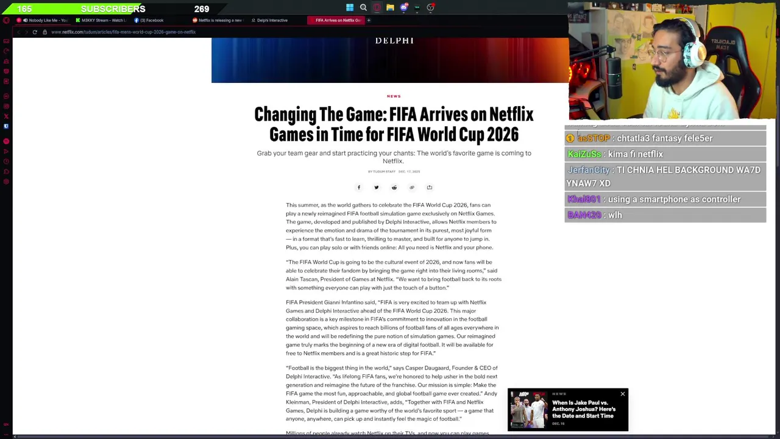
Task: Reload the Netflix page
Action: pos(35,32)
